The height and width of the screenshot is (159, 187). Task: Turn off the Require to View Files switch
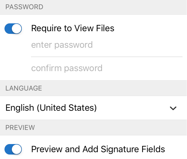coord(13,29)
